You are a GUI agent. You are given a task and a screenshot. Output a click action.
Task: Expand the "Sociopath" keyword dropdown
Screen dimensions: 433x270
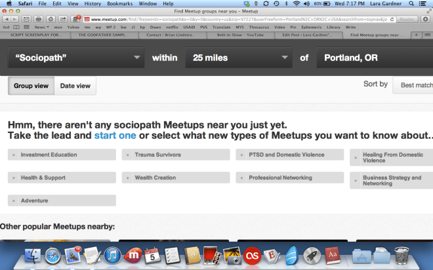click(76, 58)
